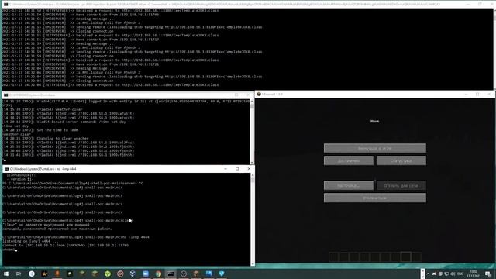Open the Windows Start menu
This screenshot has height=279, width=496.
(6, 274)
